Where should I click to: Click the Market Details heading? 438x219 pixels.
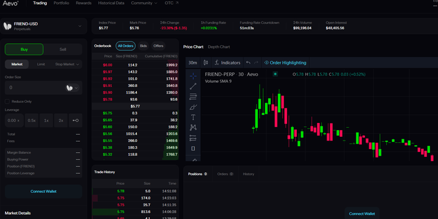pyautogui.click(x=18, y=213)
